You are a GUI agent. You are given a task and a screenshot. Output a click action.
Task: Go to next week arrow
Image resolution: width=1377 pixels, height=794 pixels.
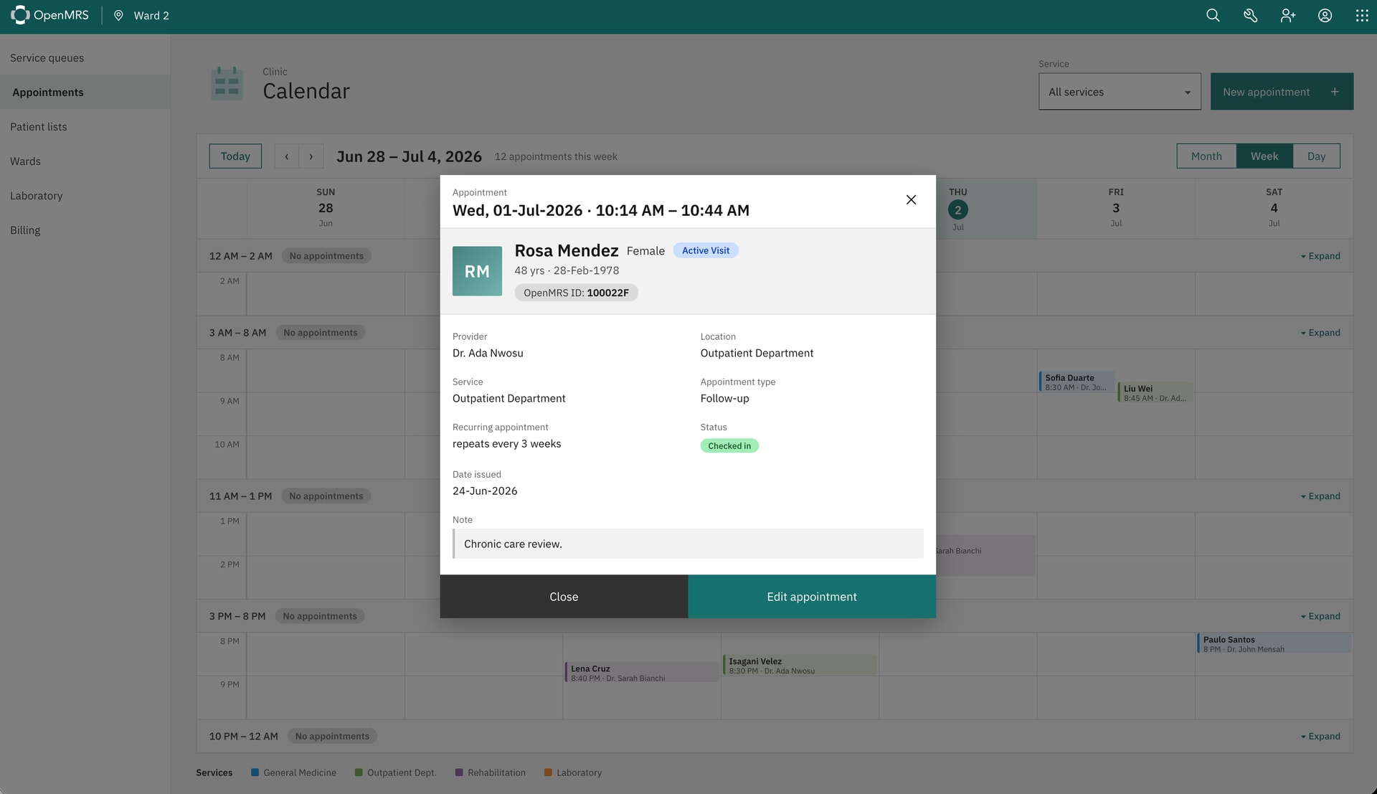click(311, 156)
